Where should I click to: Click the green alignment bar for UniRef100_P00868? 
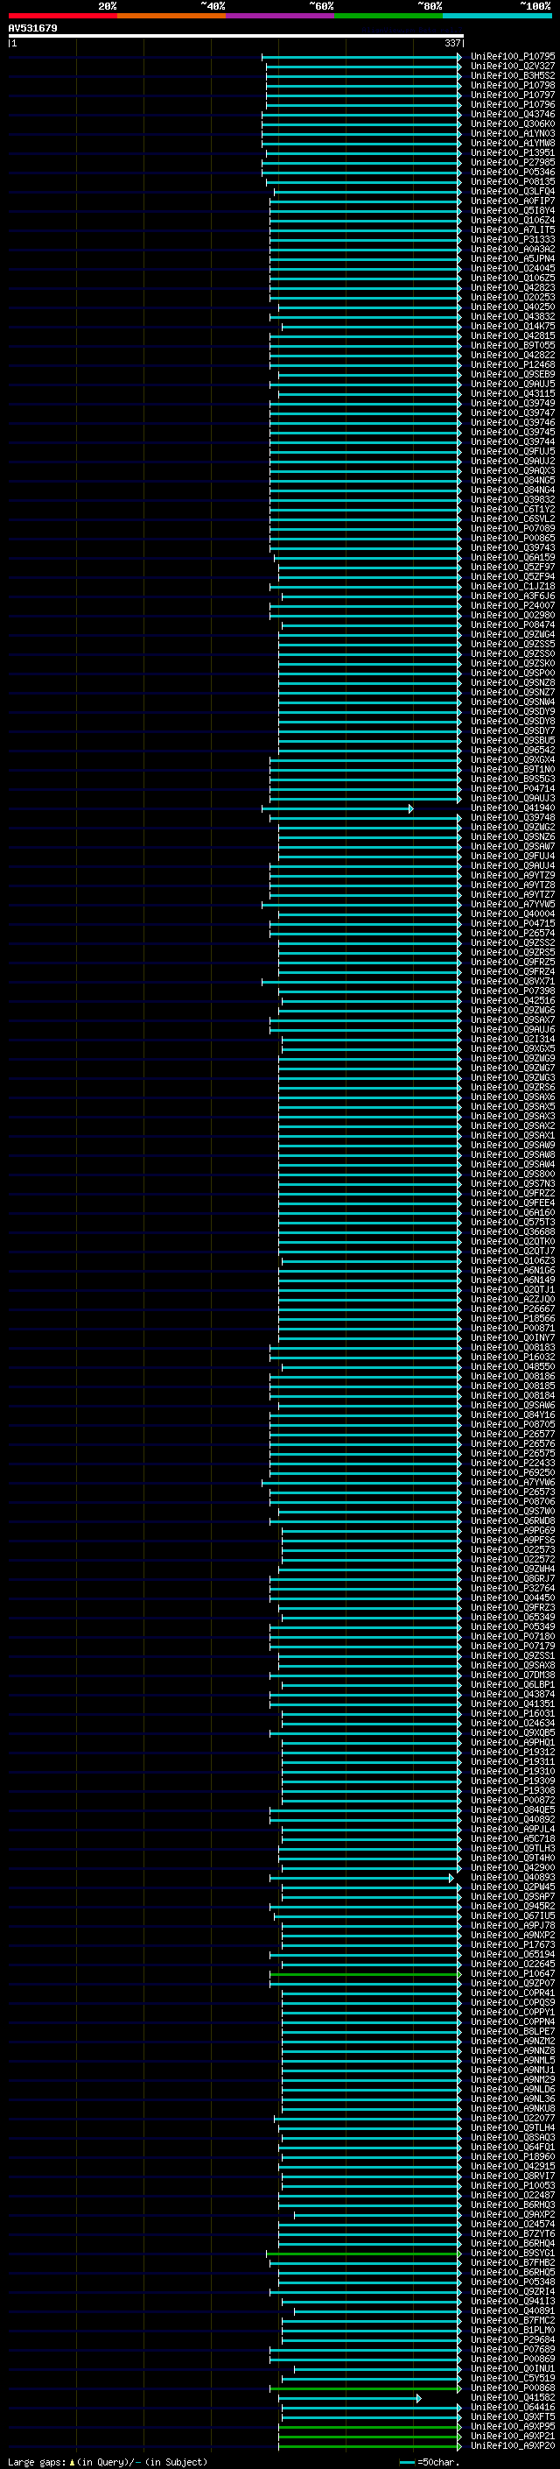point(365,2388)
